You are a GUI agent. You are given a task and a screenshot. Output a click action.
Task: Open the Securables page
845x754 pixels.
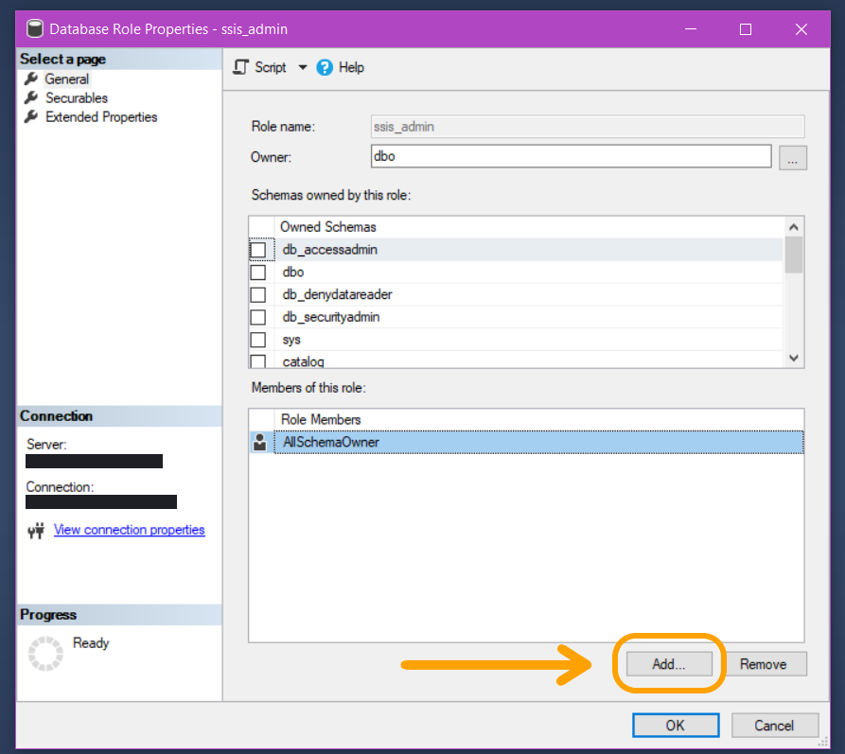click(x=77, y=98)
